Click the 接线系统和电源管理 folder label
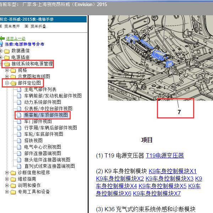Image resolution: width=213 pixels, height=213 pixels. [x=32, y=64]
